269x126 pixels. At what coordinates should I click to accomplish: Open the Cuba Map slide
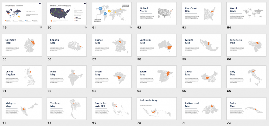tap(246, 108)
